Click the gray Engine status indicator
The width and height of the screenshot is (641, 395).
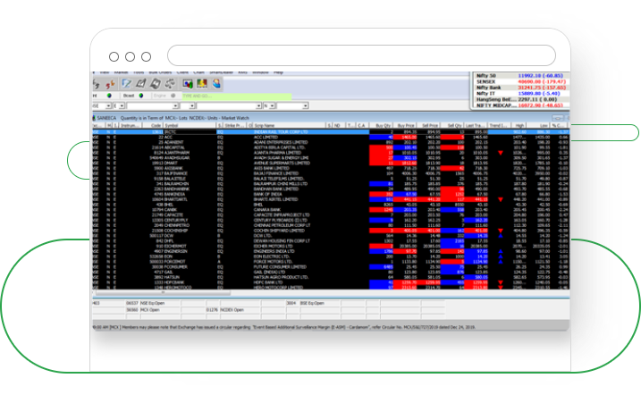[173, 96]
